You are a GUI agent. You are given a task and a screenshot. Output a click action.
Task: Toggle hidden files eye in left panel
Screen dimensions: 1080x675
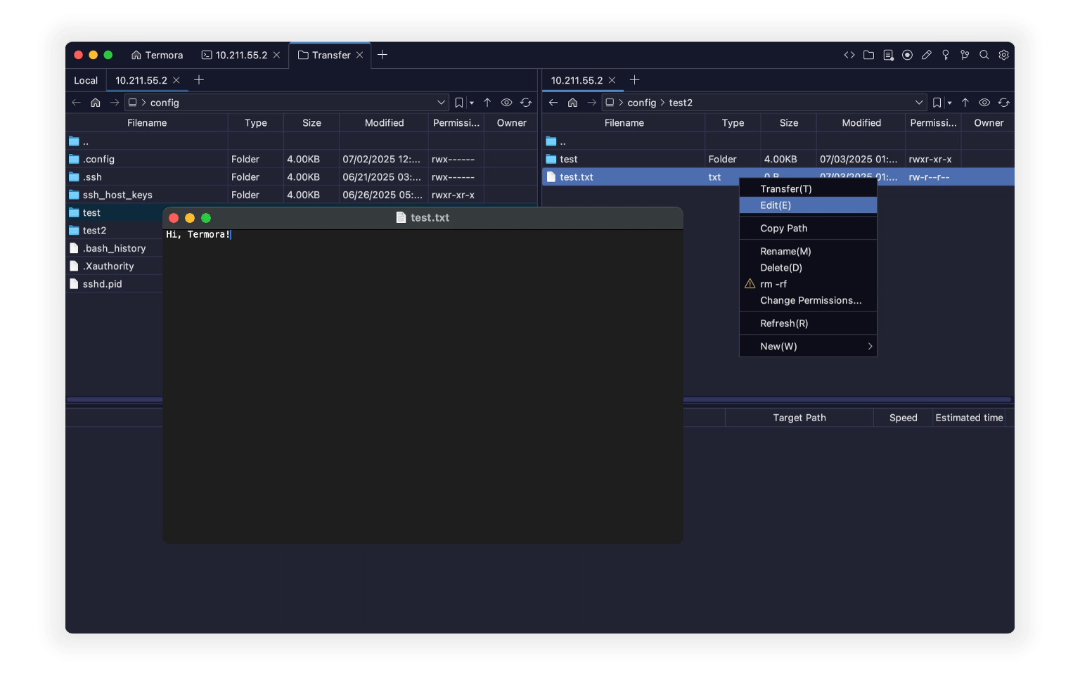(x=506, y=103)
